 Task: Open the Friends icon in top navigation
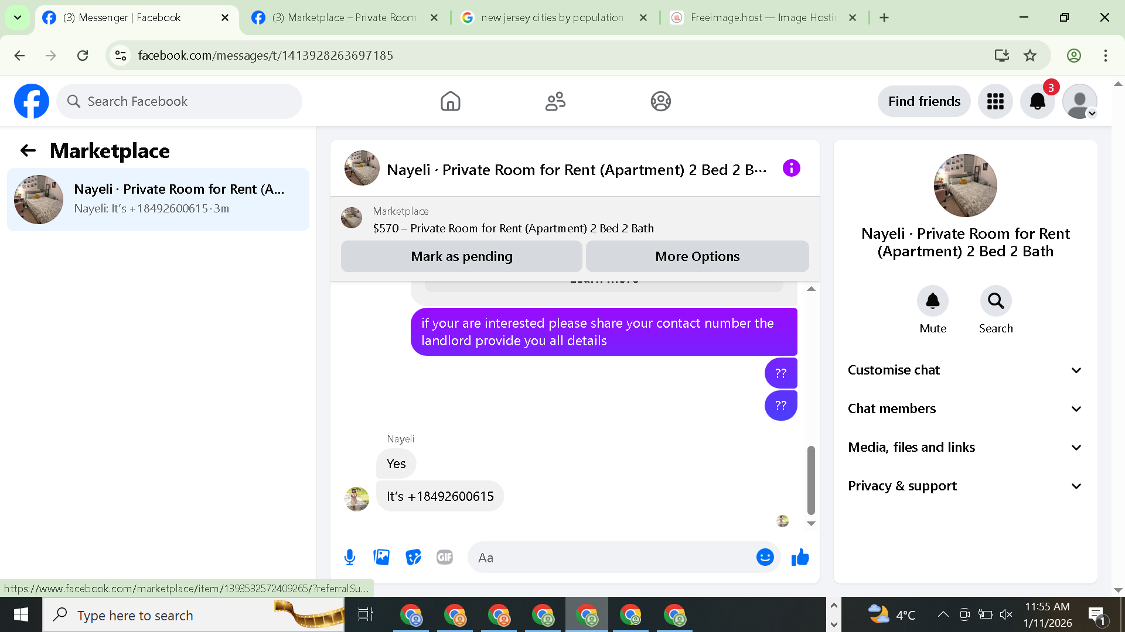point(555,101)
